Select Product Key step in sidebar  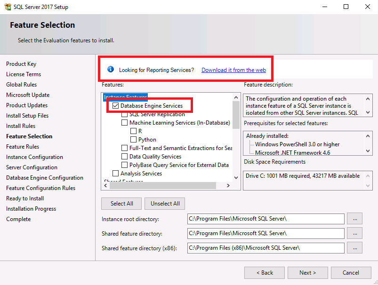(21, 64)
